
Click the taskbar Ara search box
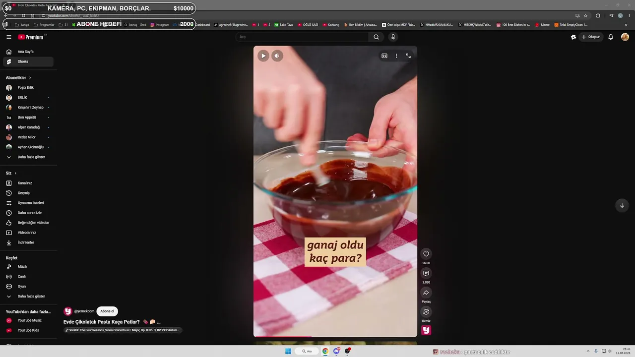307,351
